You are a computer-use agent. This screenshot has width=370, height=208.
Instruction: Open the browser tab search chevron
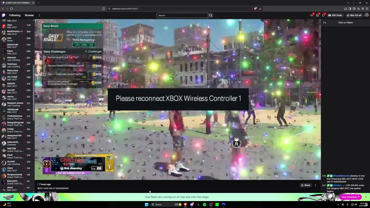pos(348,3)
